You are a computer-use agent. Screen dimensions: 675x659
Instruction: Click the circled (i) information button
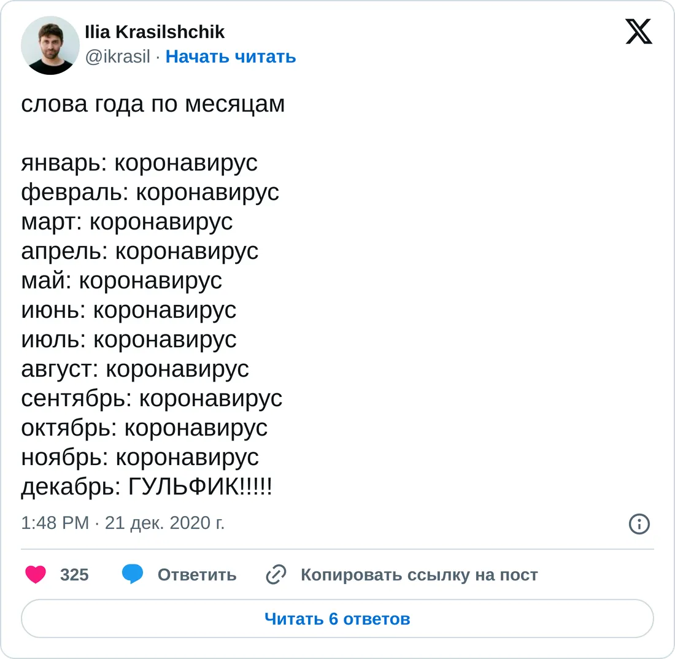coord(639,524)
